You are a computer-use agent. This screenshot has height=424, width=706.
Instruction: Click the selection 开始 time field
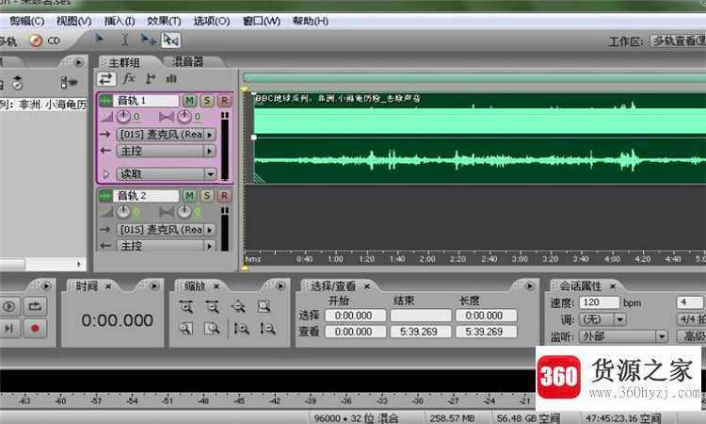click(355, 316)
